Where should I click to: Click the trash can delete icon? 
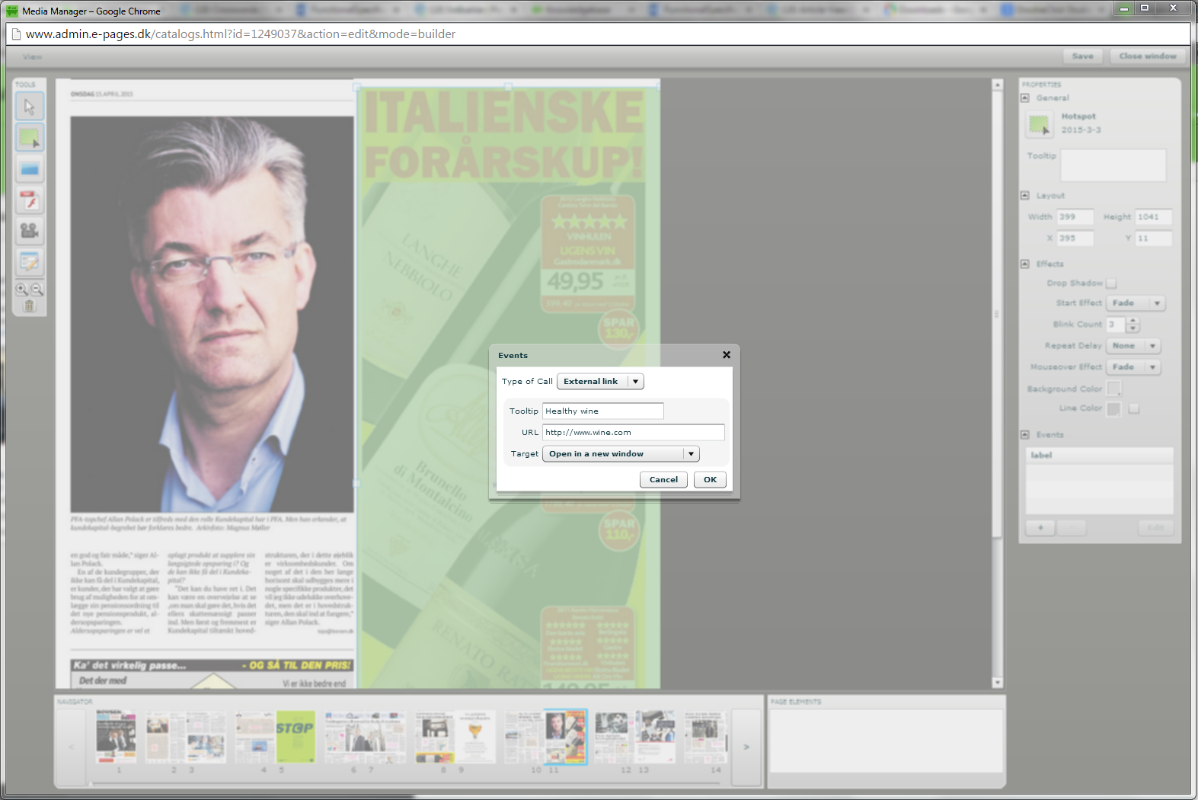tap(30, 306)
